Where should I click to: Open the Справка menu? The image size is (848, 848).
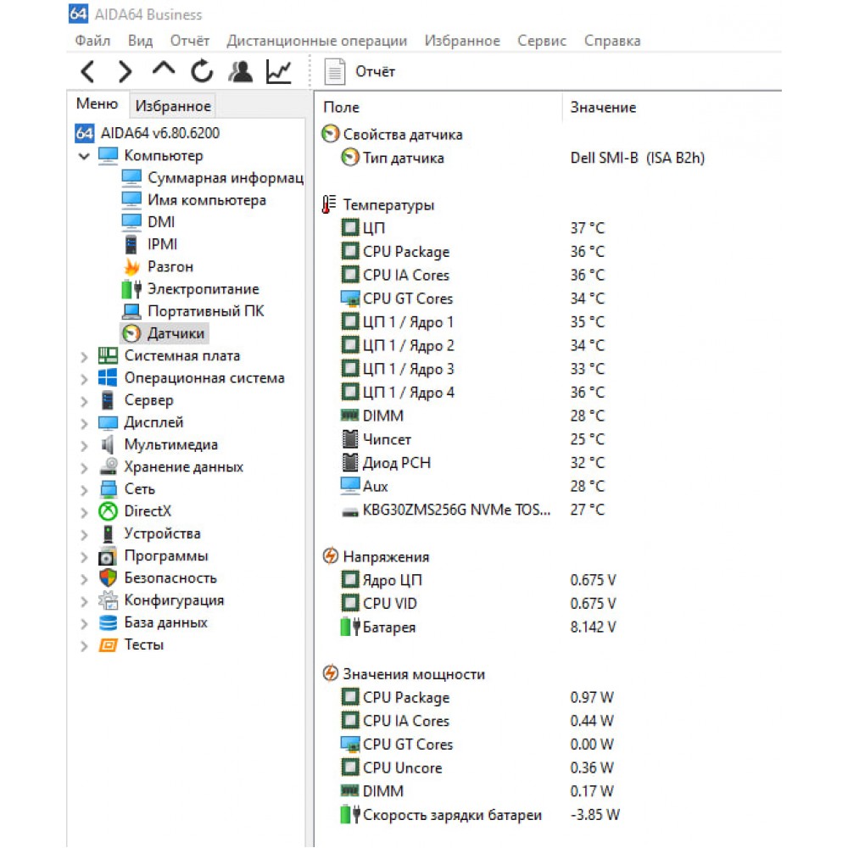(612, 41)
